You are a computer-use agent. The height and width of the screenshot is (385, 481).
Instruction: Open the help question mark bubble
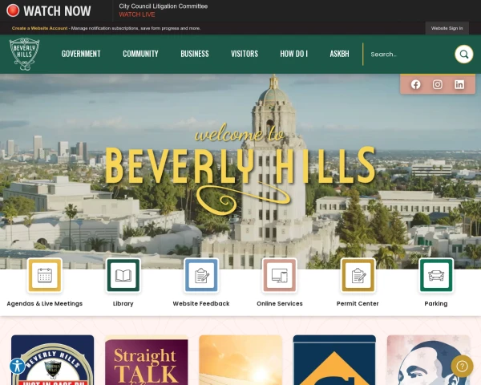(462, 366)
